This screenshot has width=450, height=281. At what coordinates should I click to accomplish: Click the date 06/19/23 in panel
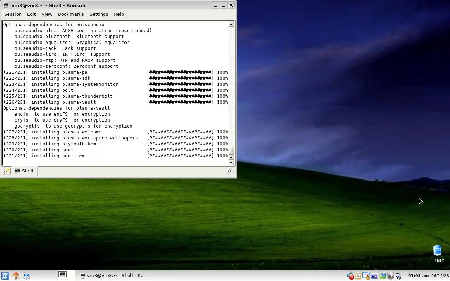(440, 276)
